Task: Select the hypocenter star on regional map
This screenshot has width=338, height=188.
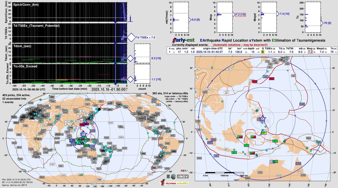Action: click(263, 119)
